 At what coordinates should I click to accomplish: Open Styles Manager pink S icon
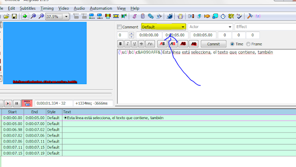pyautogui.click(x=135, y=17)
